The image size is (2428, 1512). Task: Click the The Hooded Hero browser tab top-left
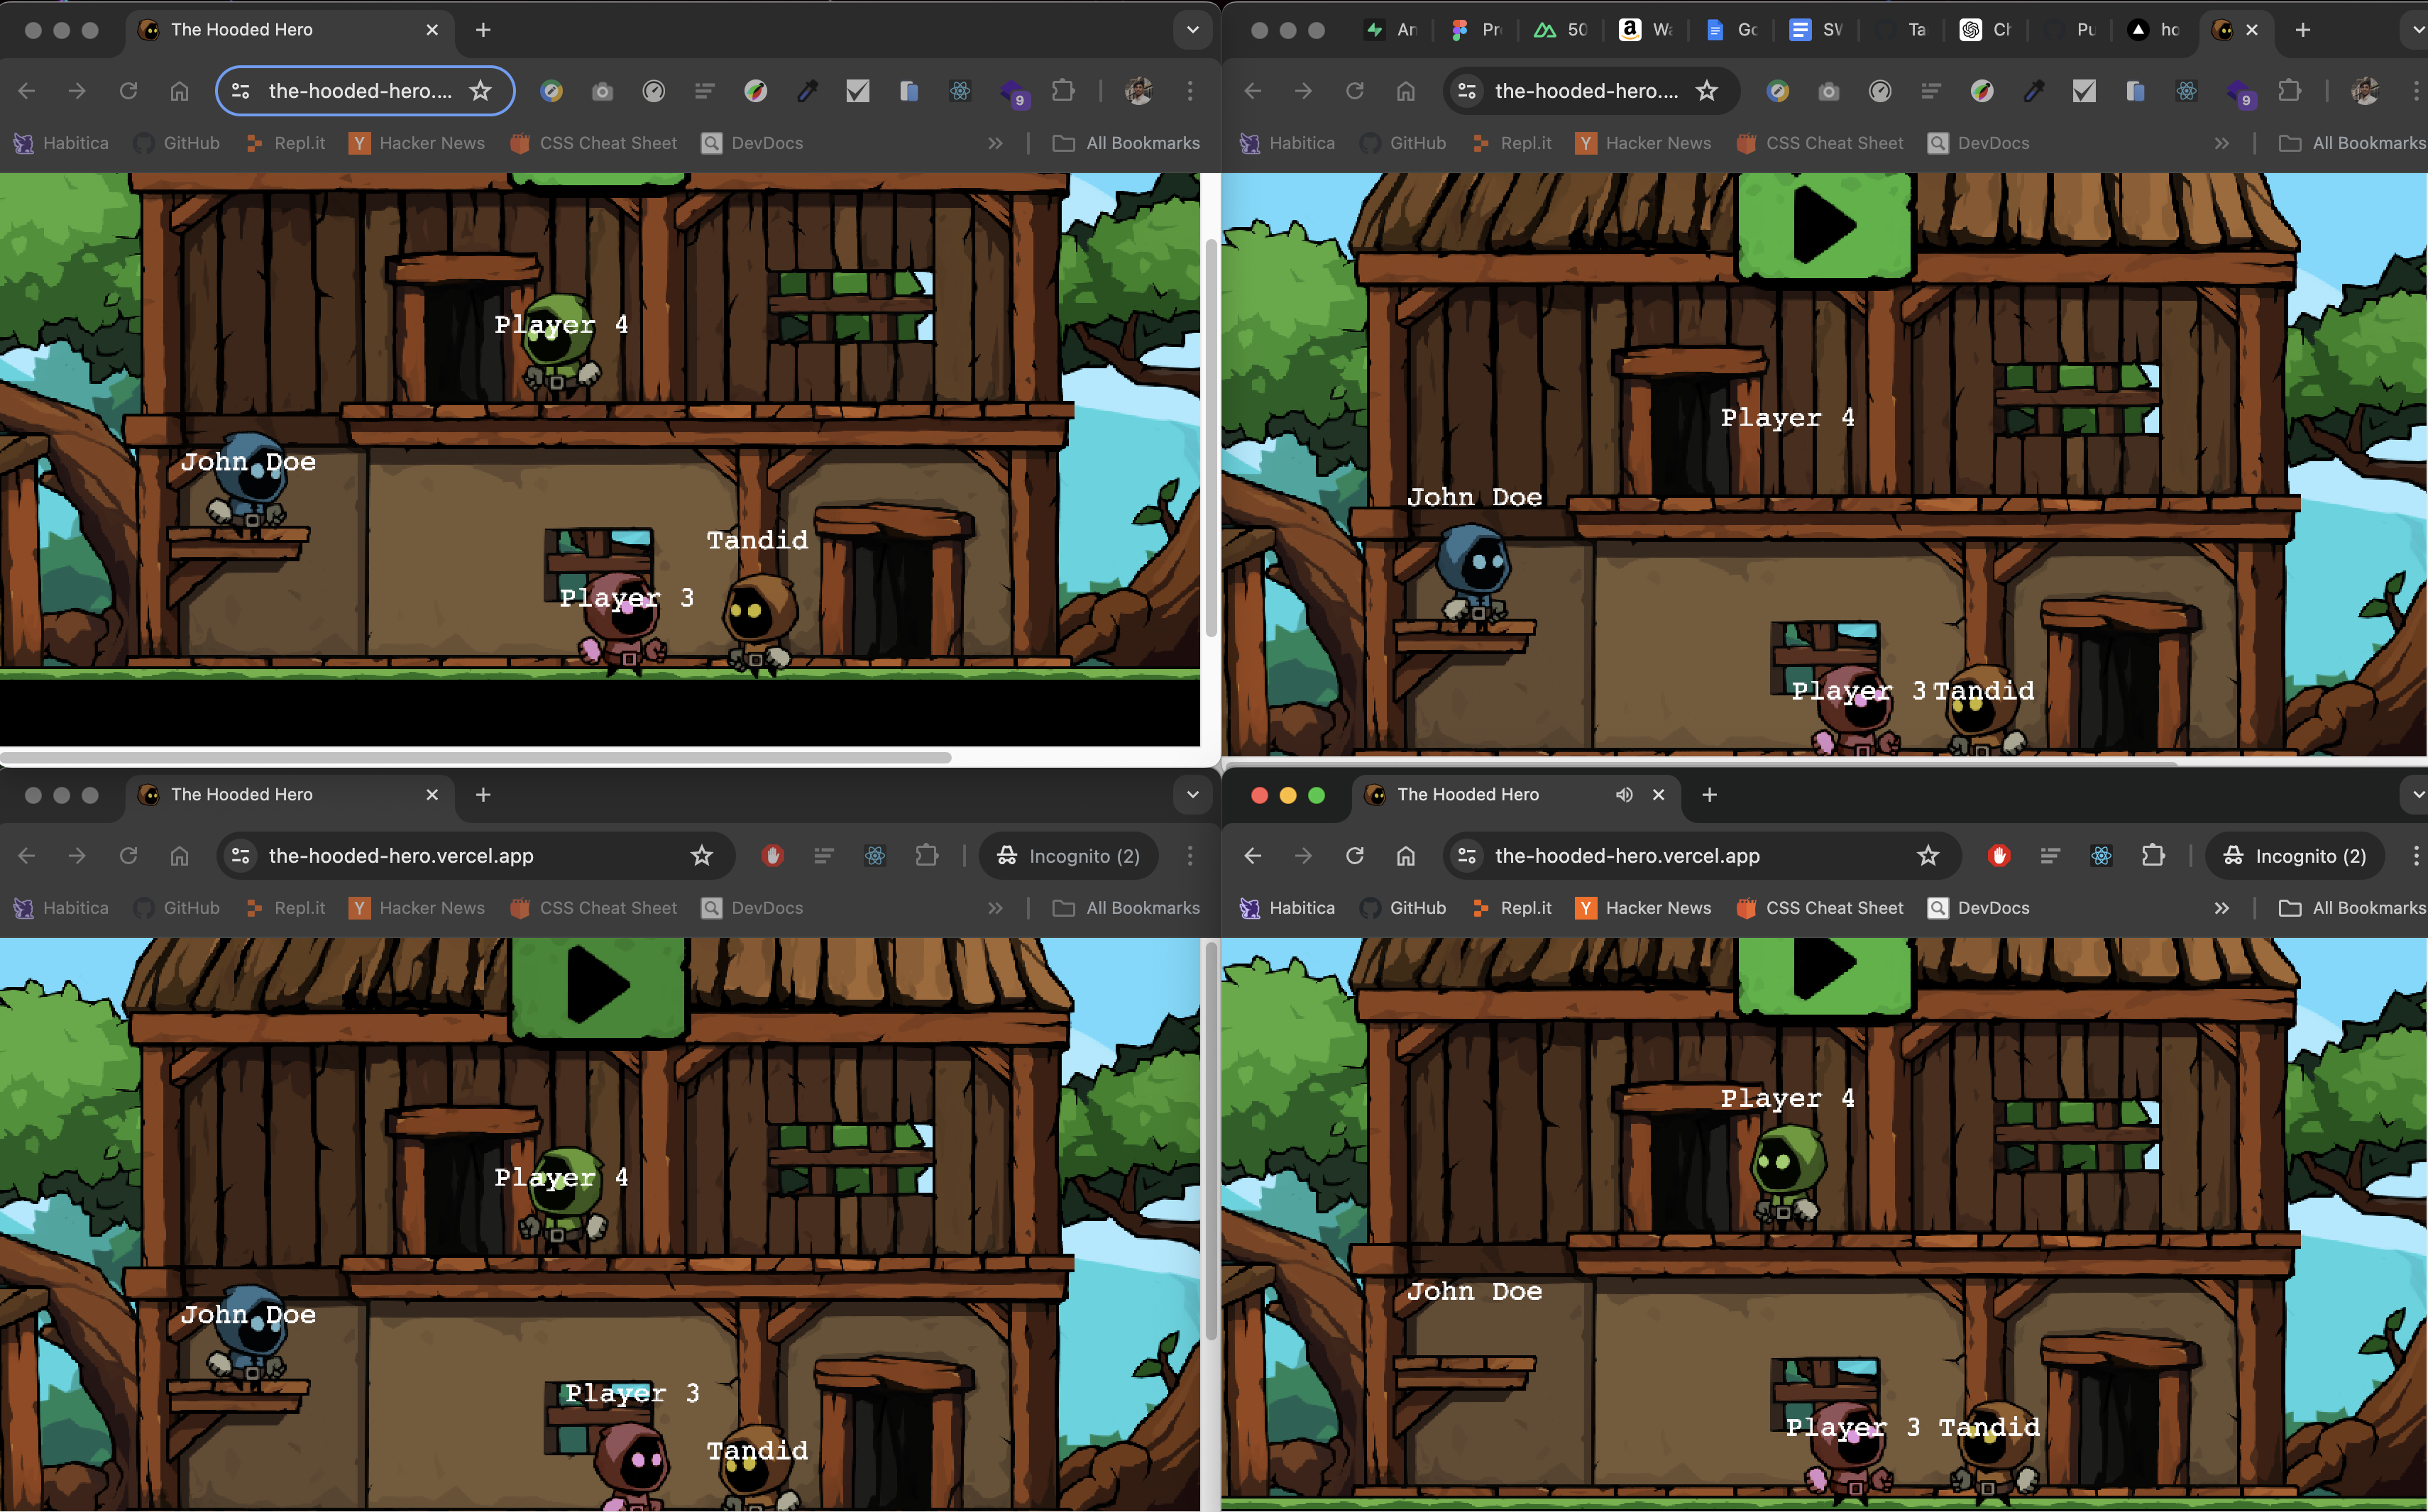point(287,30)
